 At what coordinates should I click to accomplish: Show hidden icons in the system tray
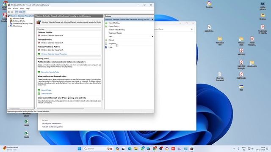[234, 149]
